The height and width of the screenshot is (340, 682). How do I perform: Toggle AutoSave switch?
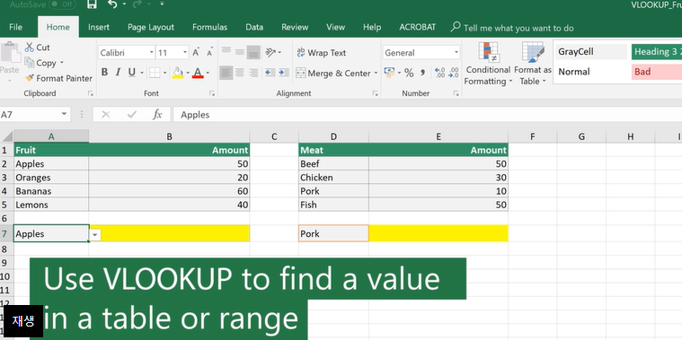tap(62, 4)
